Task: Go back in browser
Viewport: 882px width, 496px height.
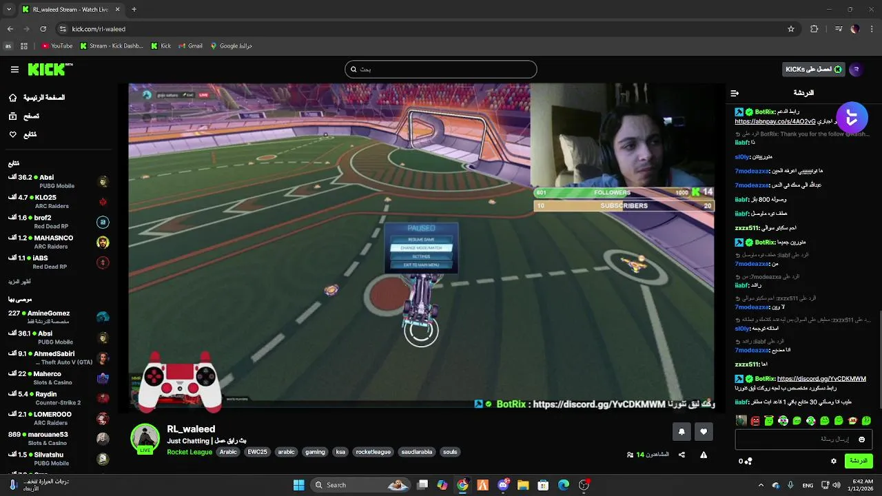Action: (10, 29)
